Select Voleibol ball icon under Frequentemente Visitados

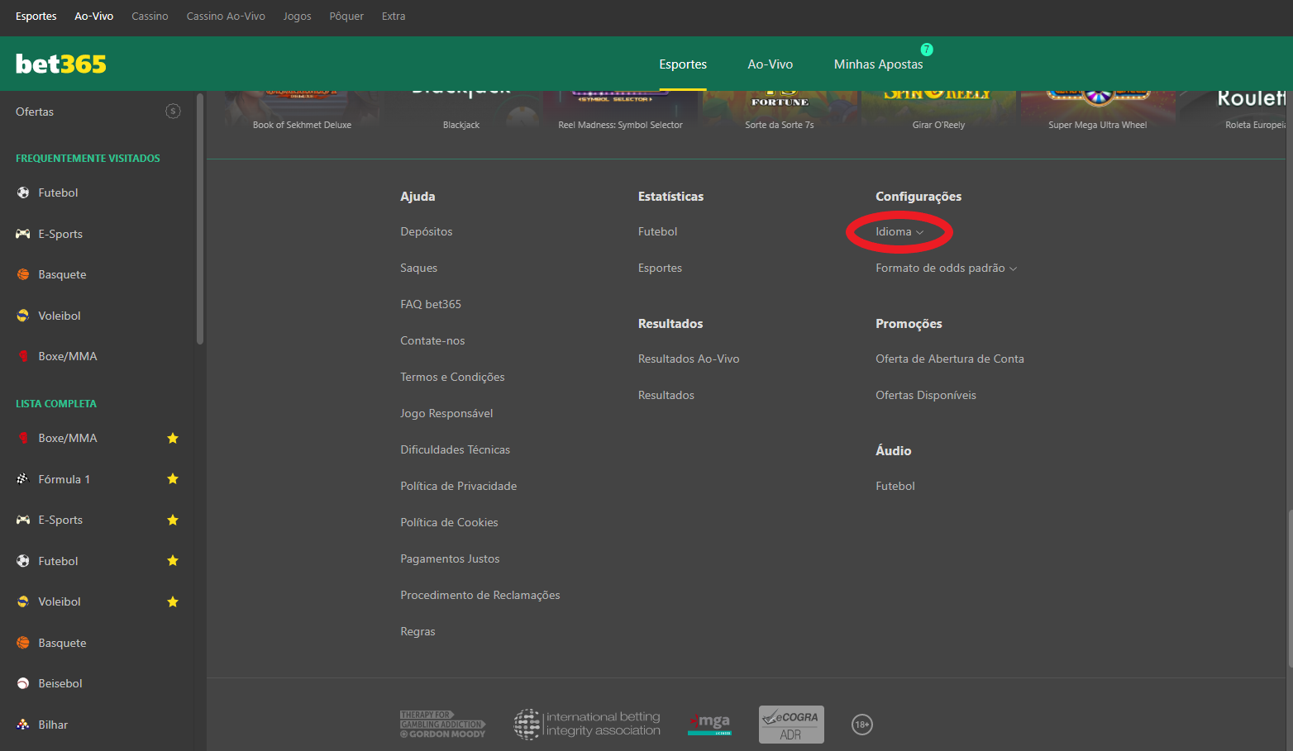point(23,316)
